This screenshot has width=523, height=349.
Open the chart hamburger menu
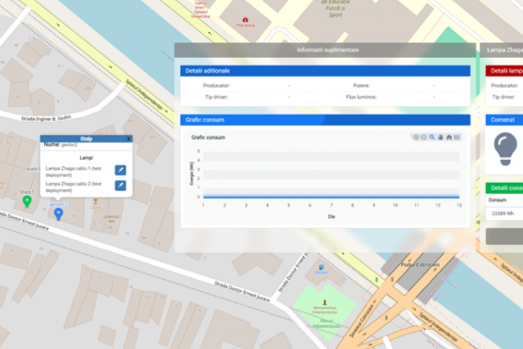point(457,138)
